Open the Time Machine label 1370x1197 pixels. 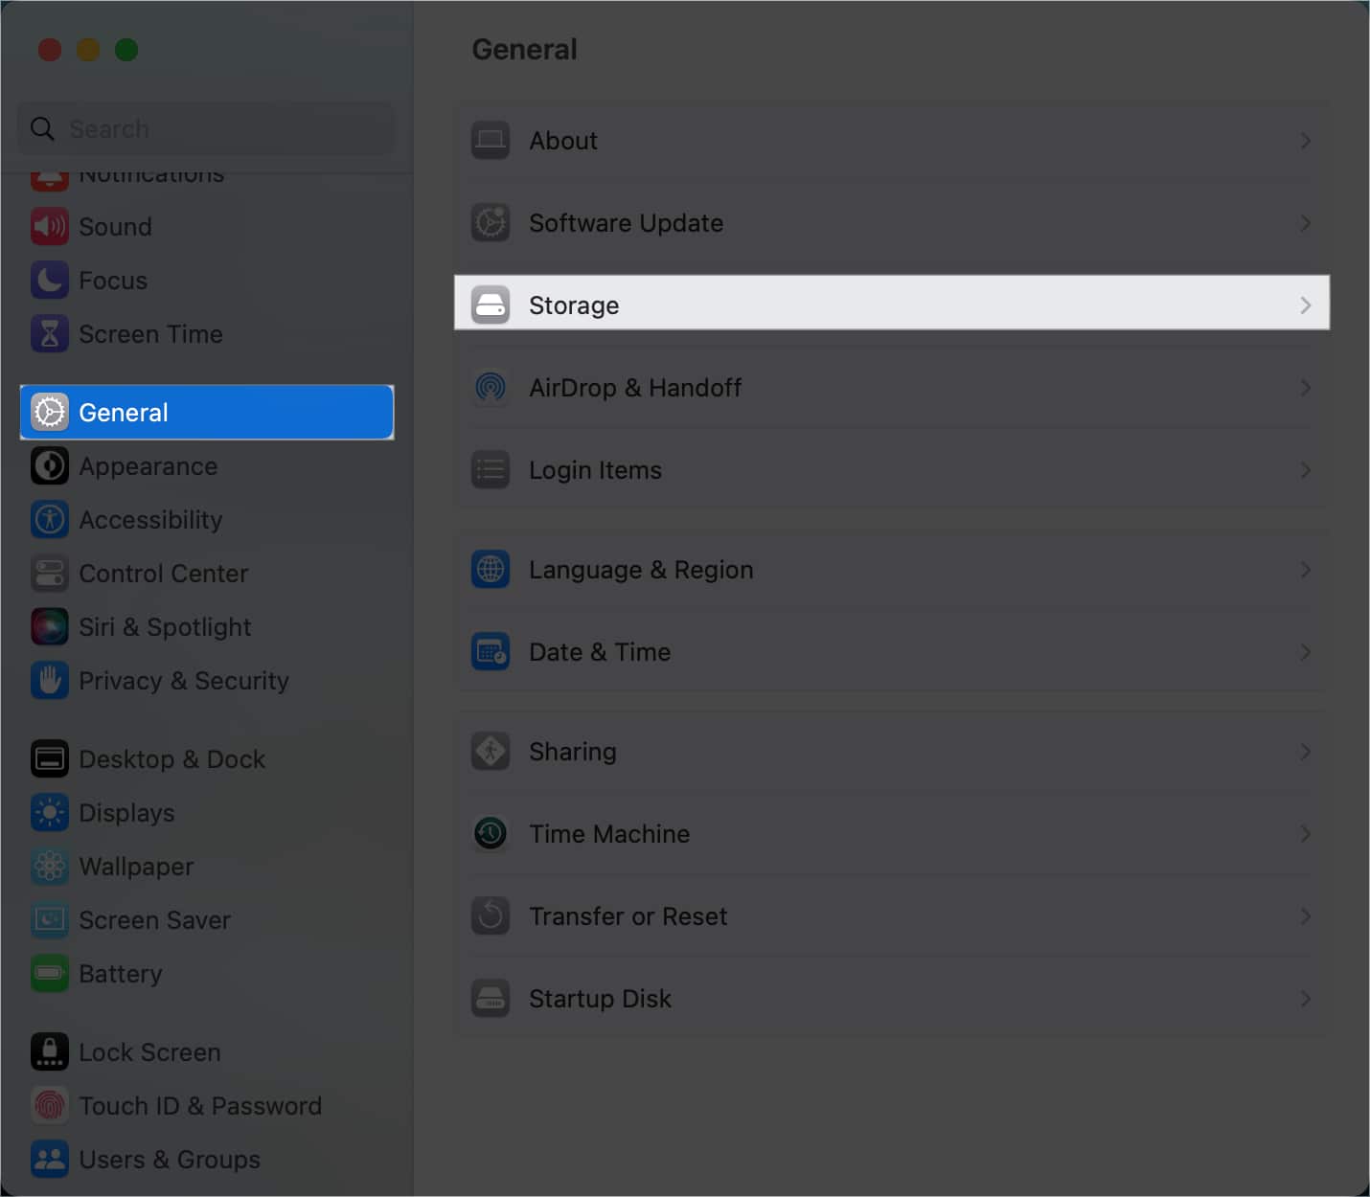point(609,834)
